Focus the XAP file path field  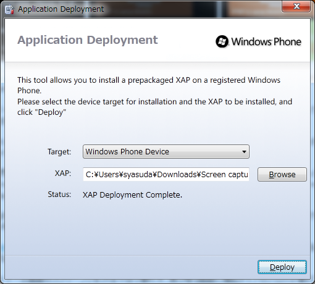click(x=166, y=174)
